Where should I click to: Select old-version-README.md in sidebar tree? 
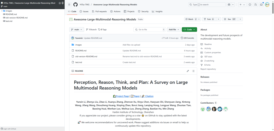(16, 18)
